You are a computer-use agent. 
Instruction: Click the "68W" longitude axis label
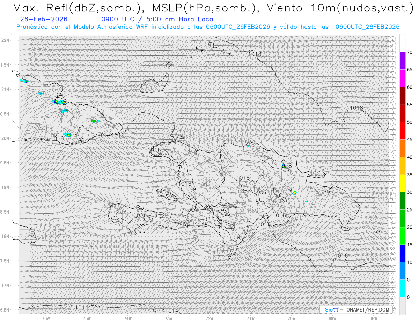pyautogui.click(x=373, y=318)
